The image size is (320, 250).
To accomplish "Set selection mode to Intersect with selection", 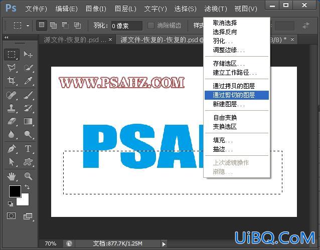I will 78,25.
